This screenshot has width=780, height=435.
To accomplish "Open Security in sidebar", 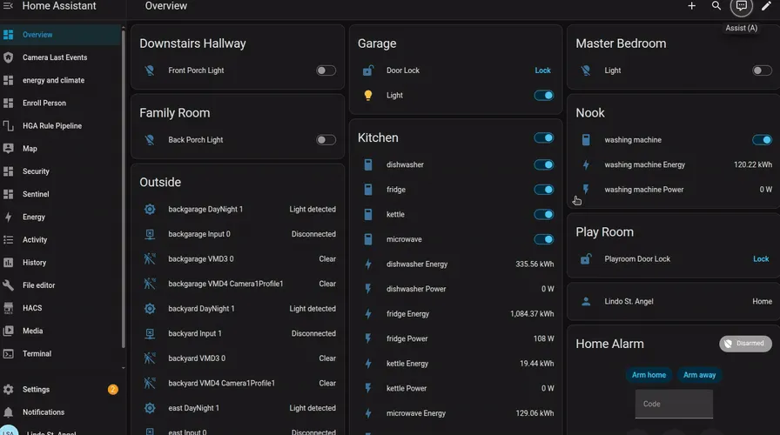I will point(60,171).
